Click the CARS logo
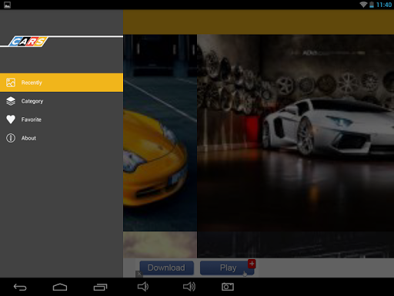Image resolution: width=394 pixels, height=296 pixels. point(28,42)
